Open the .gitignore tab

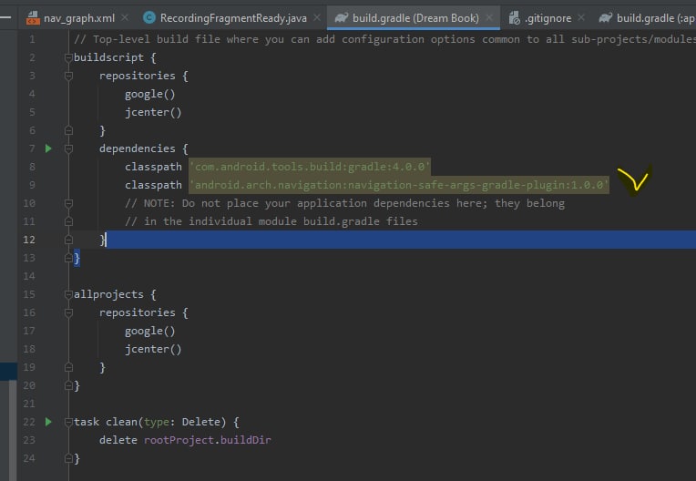[x=548, y=18]
